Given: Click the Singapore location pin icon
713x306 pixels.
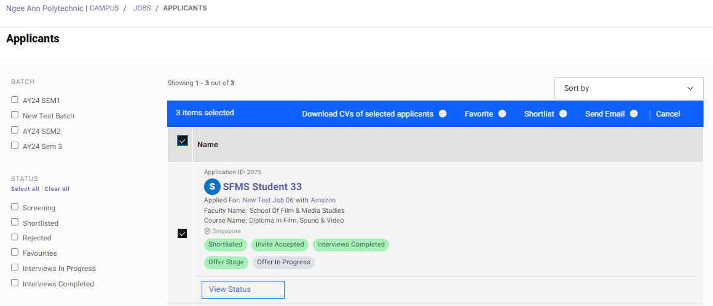Looking at the screenshot, I should [x=207, y=231].
